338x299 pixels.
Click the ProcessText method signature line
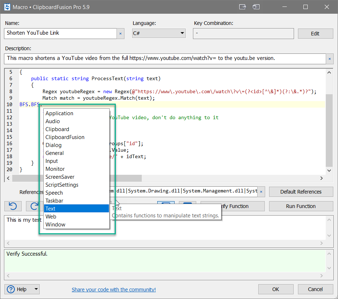tap(96, 78)
